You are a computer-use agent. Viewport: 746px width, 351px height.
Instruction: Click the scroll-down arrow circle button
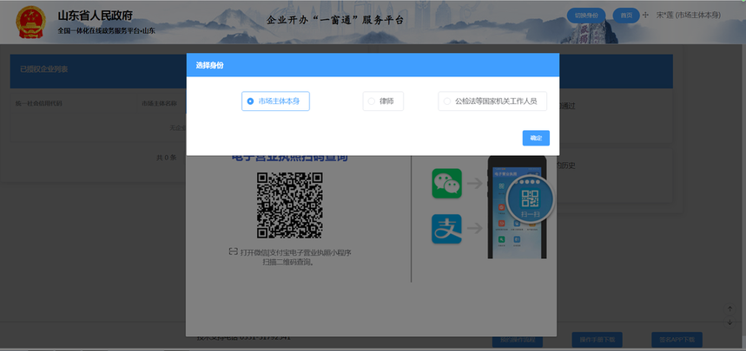(x=729, y=322)
